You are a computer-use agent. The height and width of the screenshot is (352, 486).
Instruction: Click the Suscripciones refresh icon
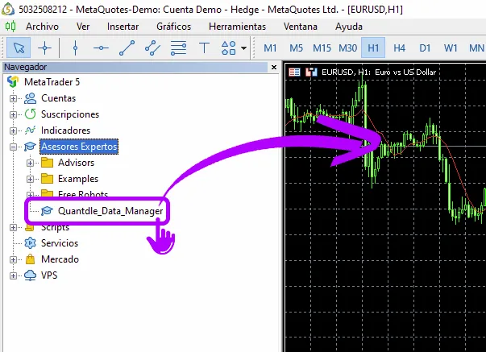[30, 114]
